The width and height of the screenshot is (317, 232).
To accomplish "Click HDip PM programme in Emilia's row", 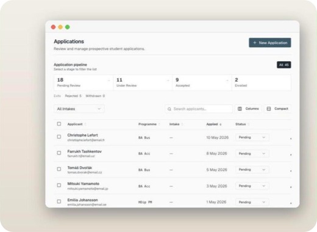I will click(145, 202).
